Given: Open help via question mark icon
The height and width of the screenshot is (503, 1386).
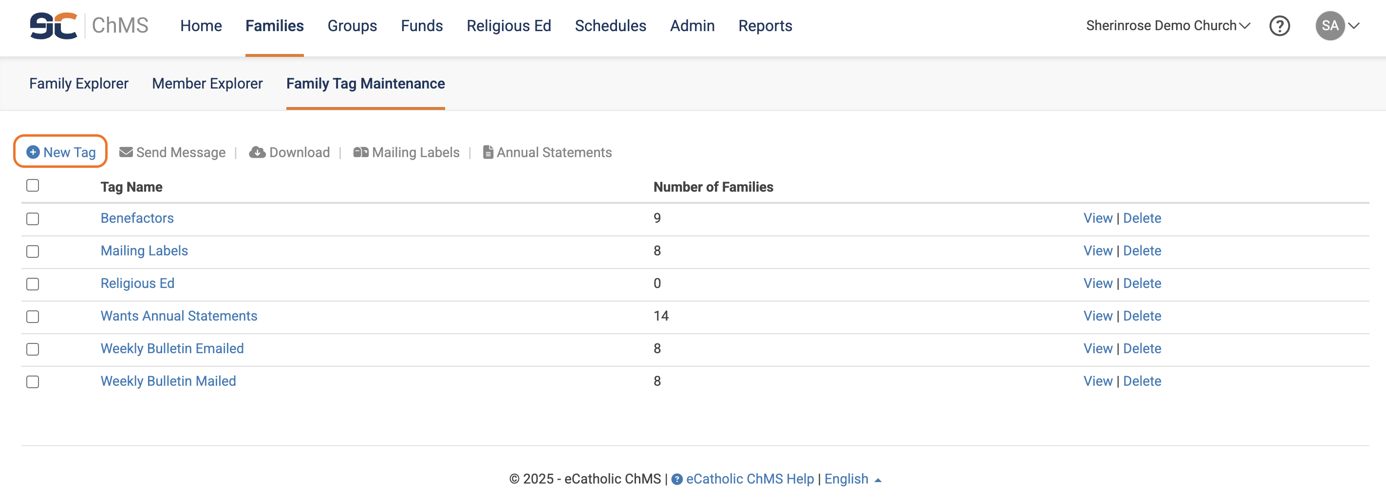Looking at the screenshot, I should click(1279, 26).
